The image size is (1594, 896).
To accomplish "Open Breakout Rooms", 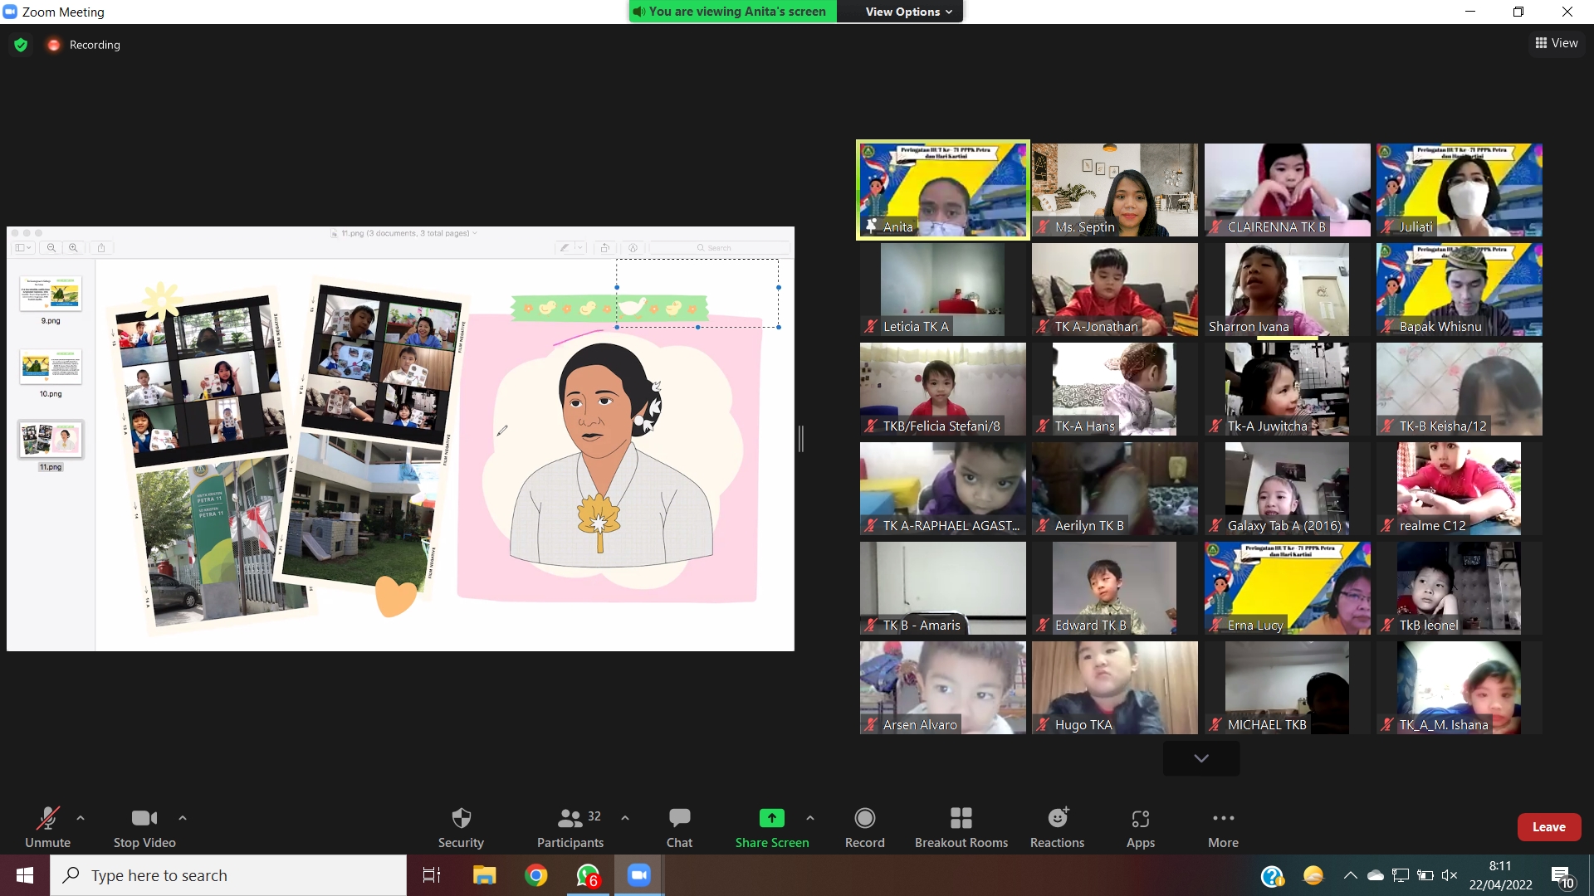I will (961, 827).
